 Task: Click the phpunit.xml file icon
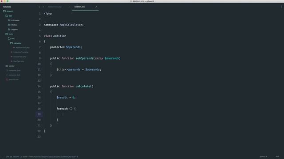coord(7,79)
